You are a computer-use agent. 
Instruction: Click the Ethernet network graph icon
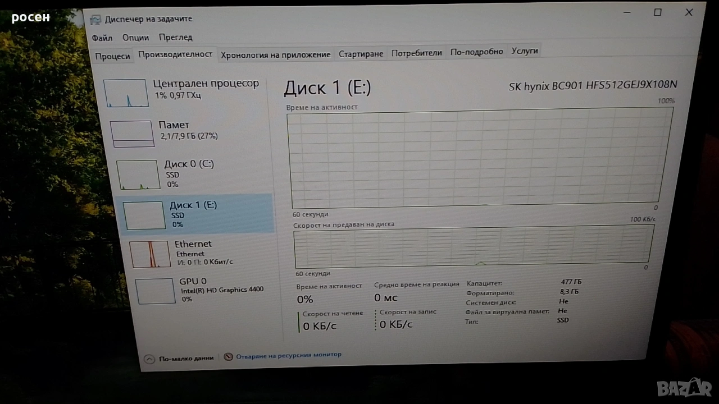[x=150, y=254]
